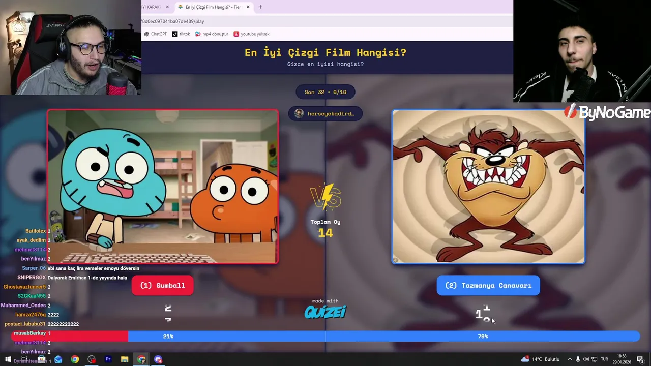The width and height of the screenshot is (651, 366).
Task: Open the volume control tray icon
Action: (x=586, y=359)
